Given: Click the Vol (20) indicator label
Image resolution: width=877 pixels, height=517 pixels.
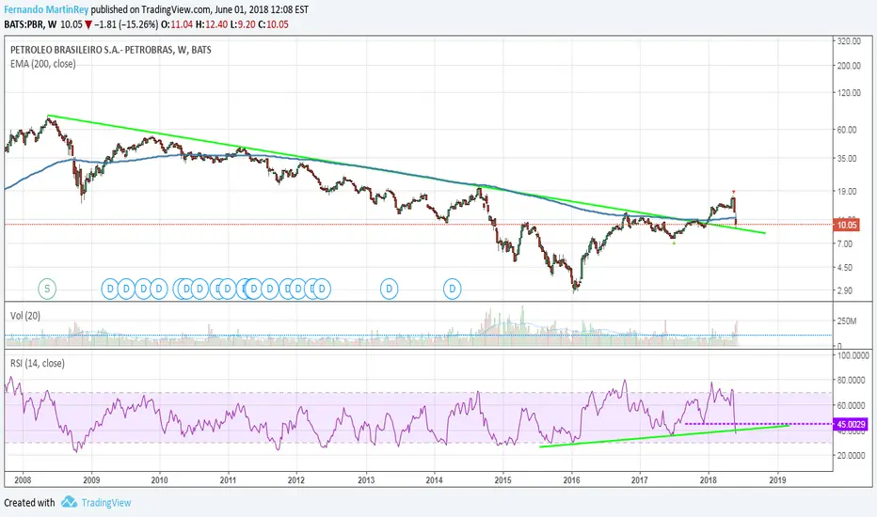Looking at the screenshot, I should (25, 316).
